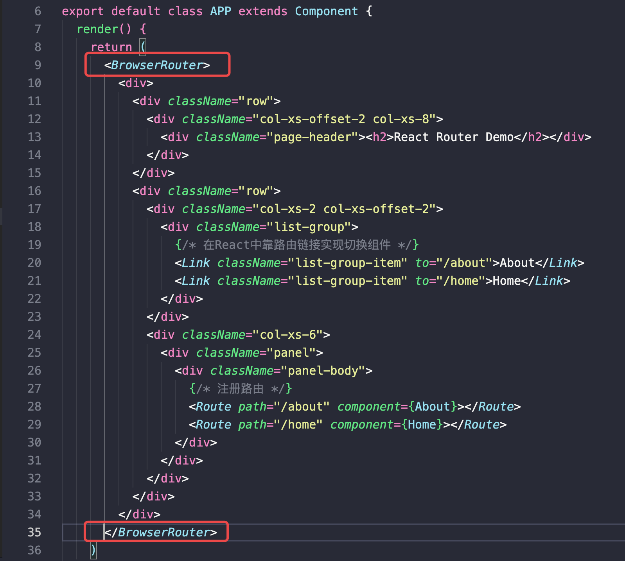
Task: Click the "panel-body" className string
Action: pyautogui.click(x=323, y=371)
